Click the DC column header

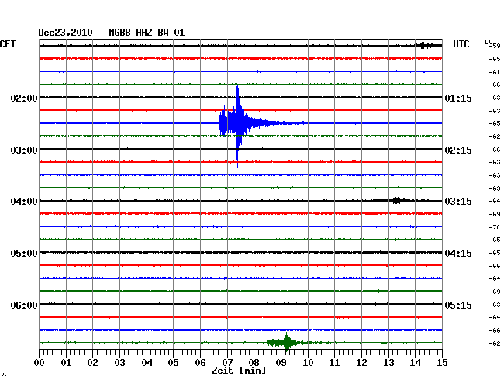tap(488, 42)
